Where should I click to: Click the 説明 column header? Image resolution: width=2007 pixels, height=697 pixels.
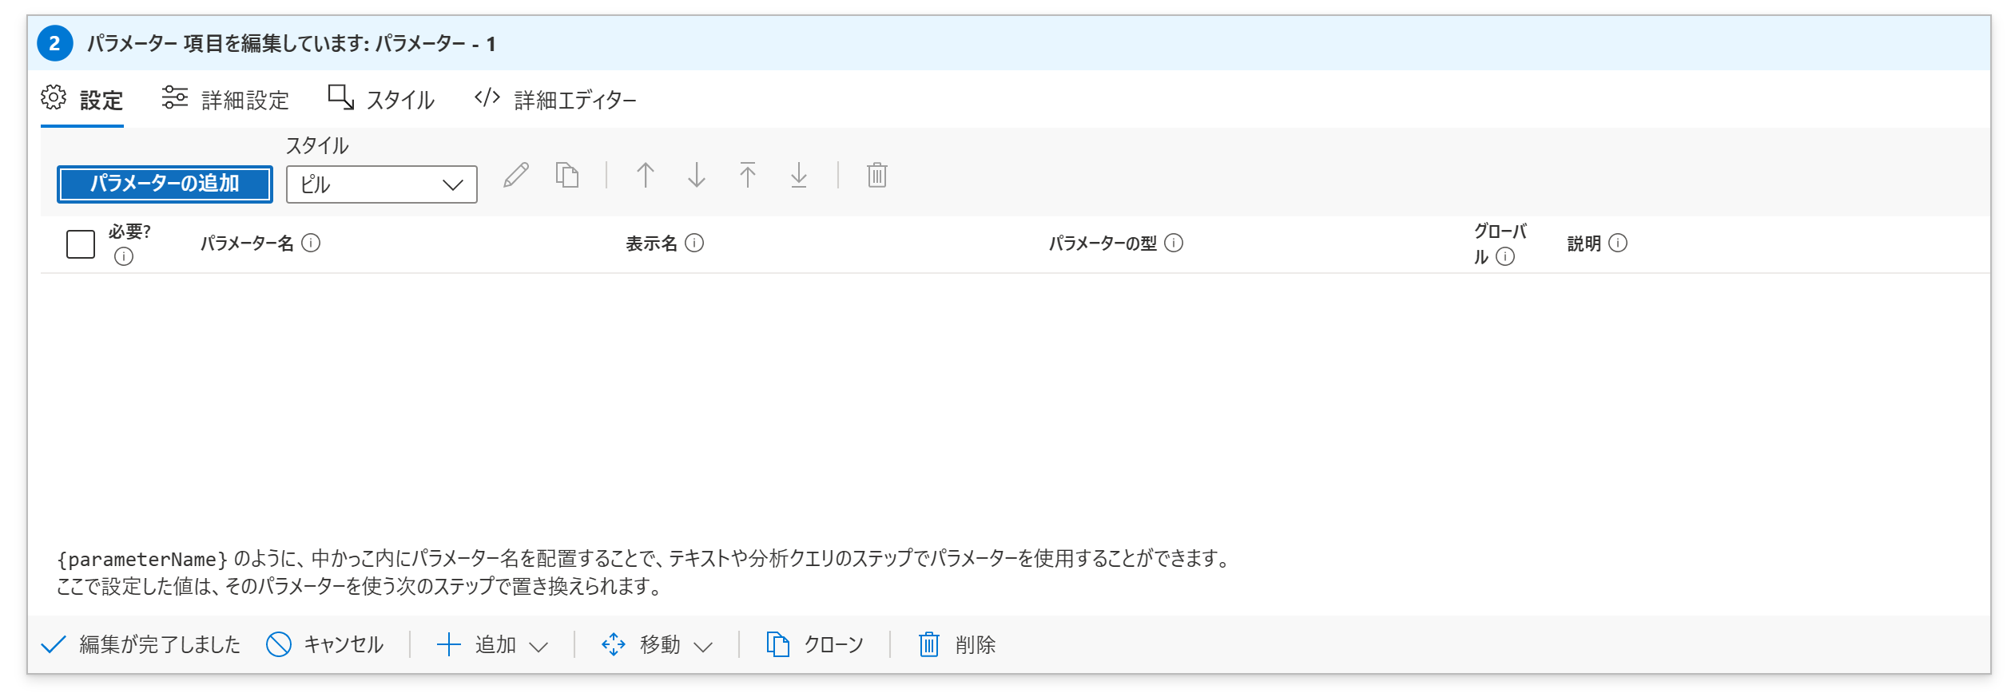click(1584, 244)
